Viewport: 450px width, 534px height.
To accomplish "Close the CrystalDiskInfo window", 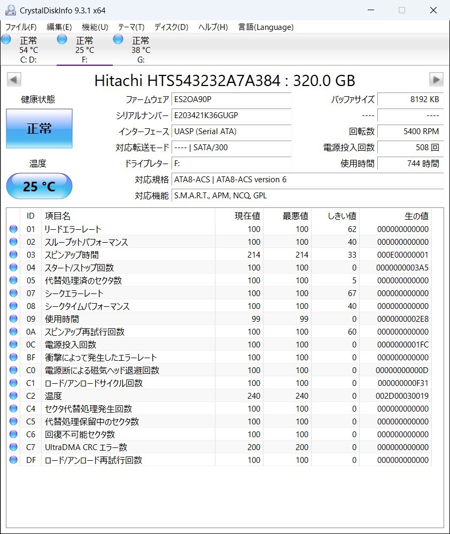I will click(x=433, y=10).
